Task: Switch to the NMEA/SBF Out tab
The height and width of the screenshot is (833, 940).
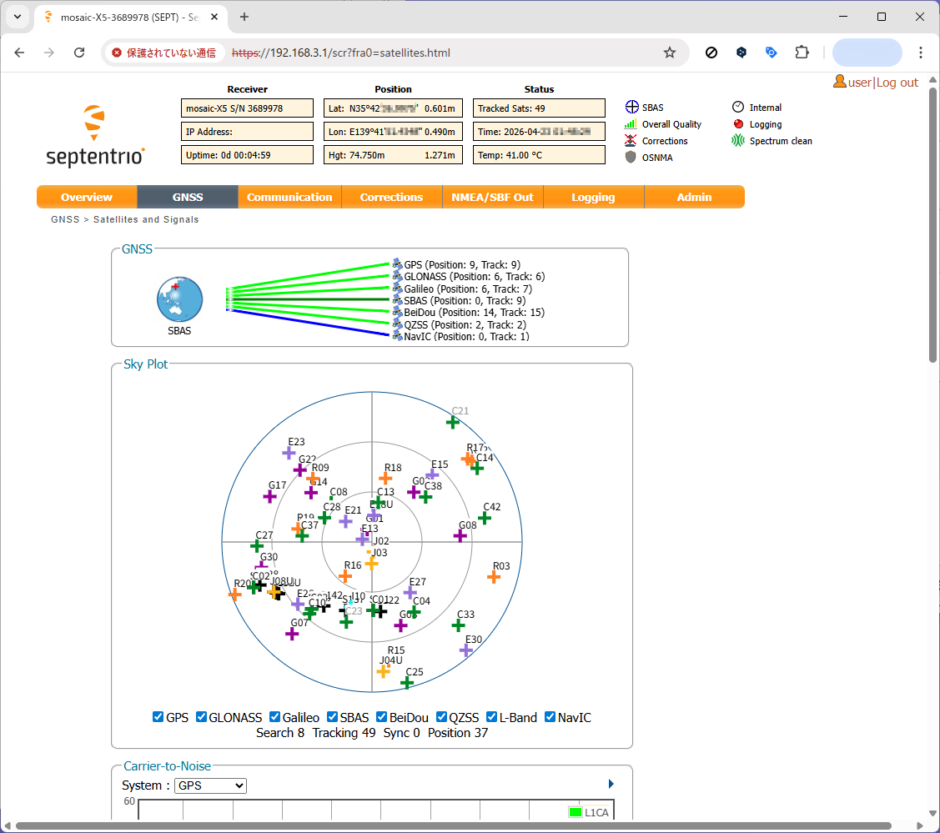Action: point(492,197)
